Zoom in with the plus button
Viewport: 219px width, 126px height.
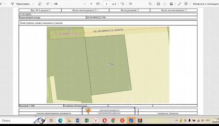click(91, 4)
